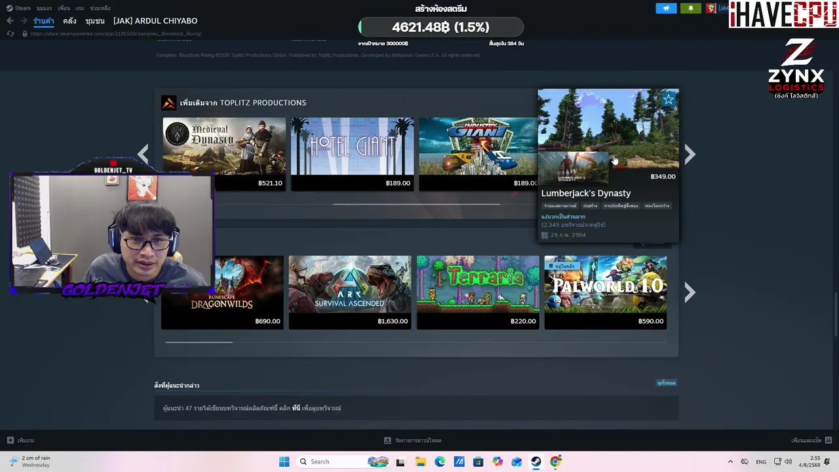
Task: Advance the Palworld row carousel right
Action: click(x=690, y=292)
